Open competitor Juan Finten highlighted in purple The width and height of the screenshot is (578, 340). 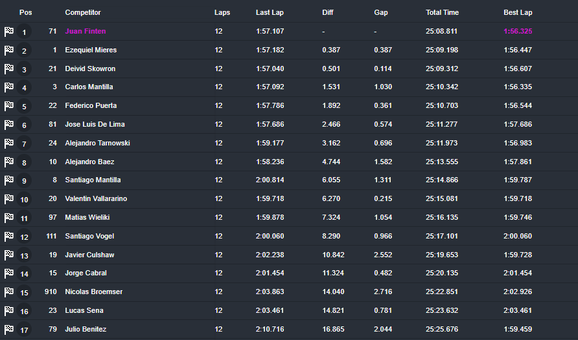86,31
